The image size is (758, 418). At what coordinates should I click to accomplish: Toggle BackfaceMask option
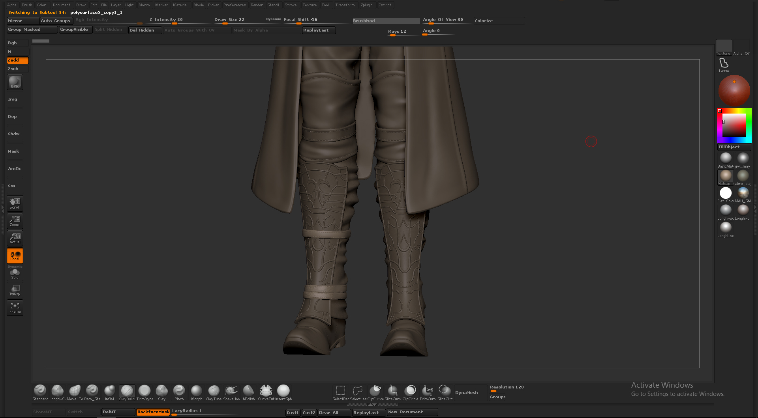click(153, 412)
